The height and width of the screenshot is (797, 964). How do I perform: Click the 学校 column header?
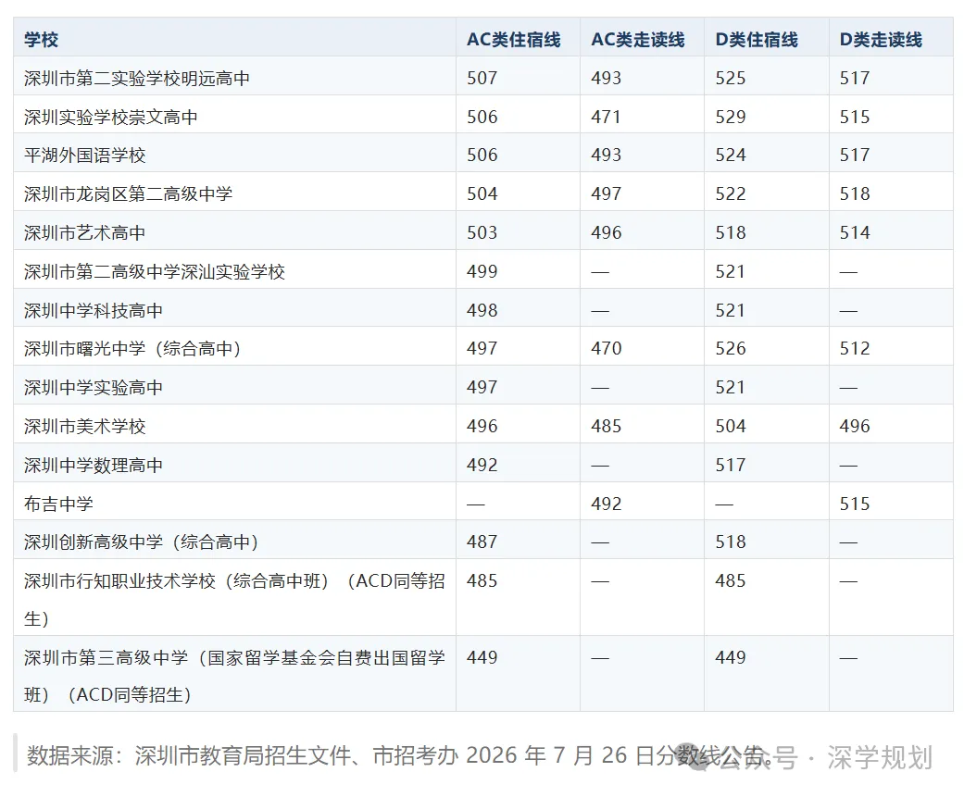tap(41, 40)
